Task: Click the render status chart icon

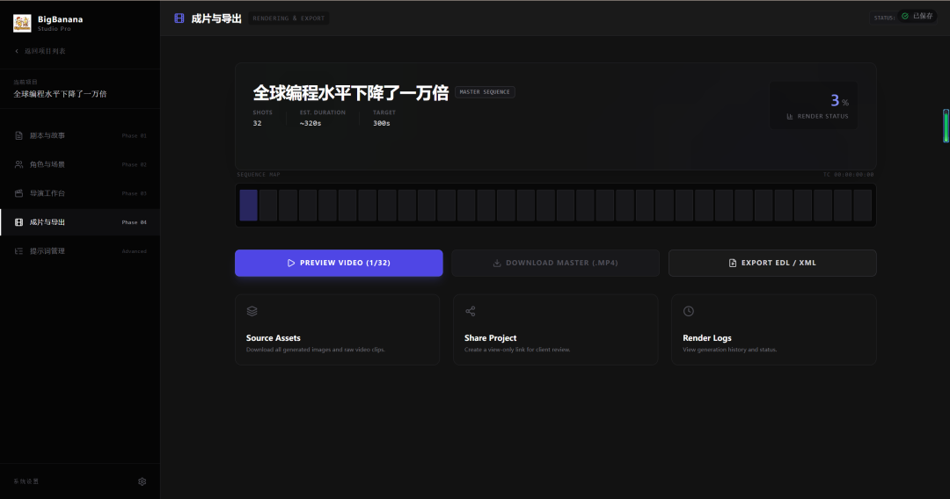Action: click(790, 116)
